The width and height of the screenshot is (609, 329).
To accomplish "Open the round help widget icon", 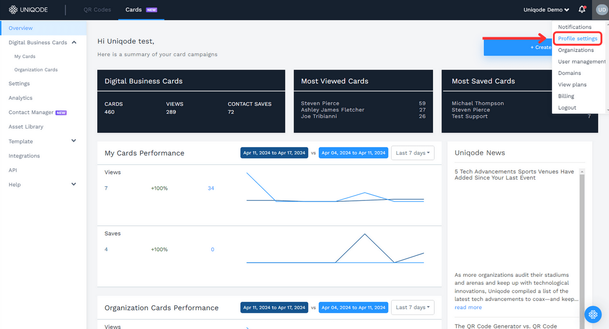I will (593, 314).
